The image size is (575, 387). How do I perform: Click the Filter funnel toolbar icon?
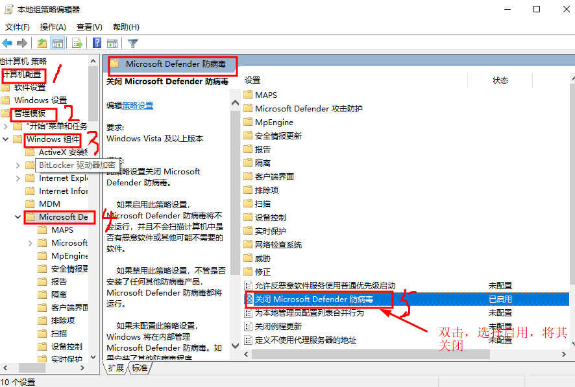133,43
